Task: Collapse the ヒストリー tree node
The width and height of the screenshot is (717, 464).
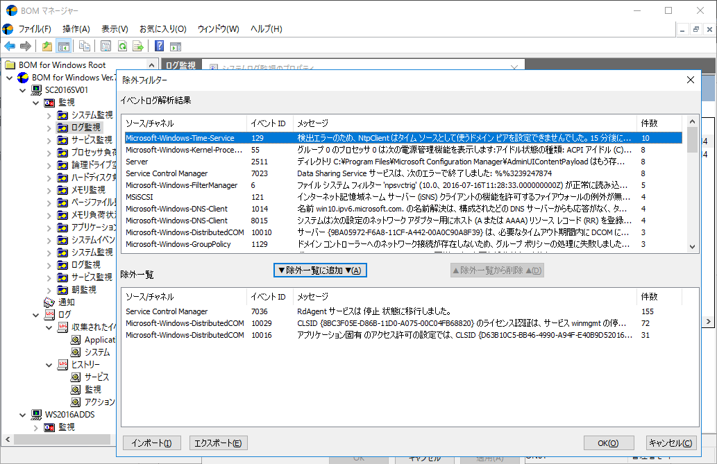Action: (49, 364)
